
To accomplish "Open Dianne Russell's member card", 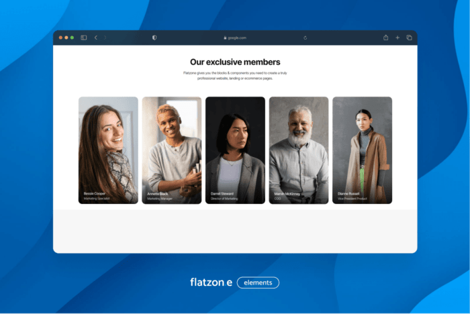I will click(x=362, y=150).
